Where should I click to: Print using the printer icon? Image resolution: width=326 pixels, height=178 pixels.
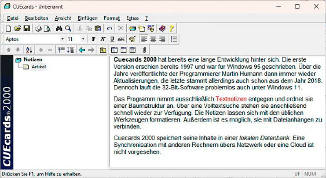point(38,28)
